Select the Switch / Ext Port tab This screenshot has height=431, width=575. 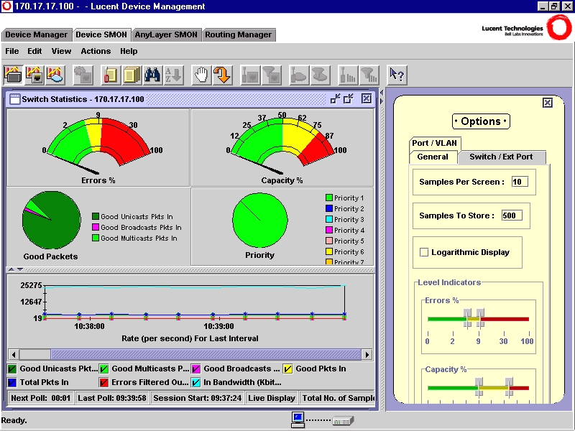coord(501,157)
